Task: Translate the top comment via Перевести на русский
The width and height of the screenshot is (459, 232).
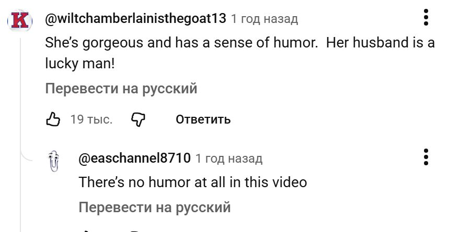Action: coord(121,89)
